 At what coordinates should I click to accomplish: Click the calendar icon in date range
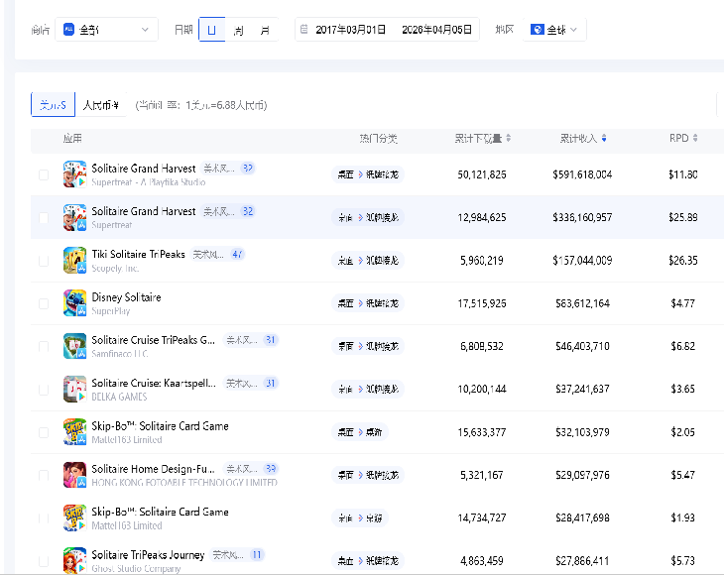(304, 31)
